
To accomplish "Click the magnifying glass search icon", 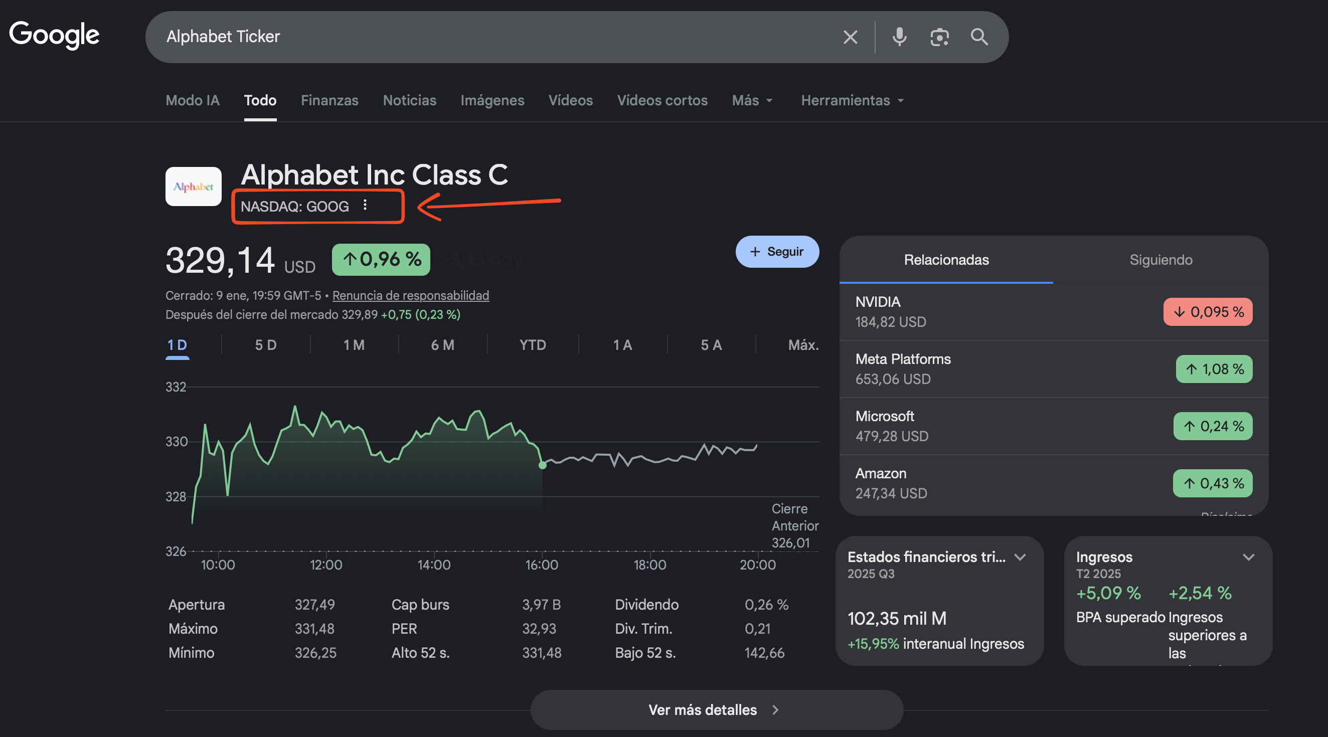I will (x=978, y=37).
